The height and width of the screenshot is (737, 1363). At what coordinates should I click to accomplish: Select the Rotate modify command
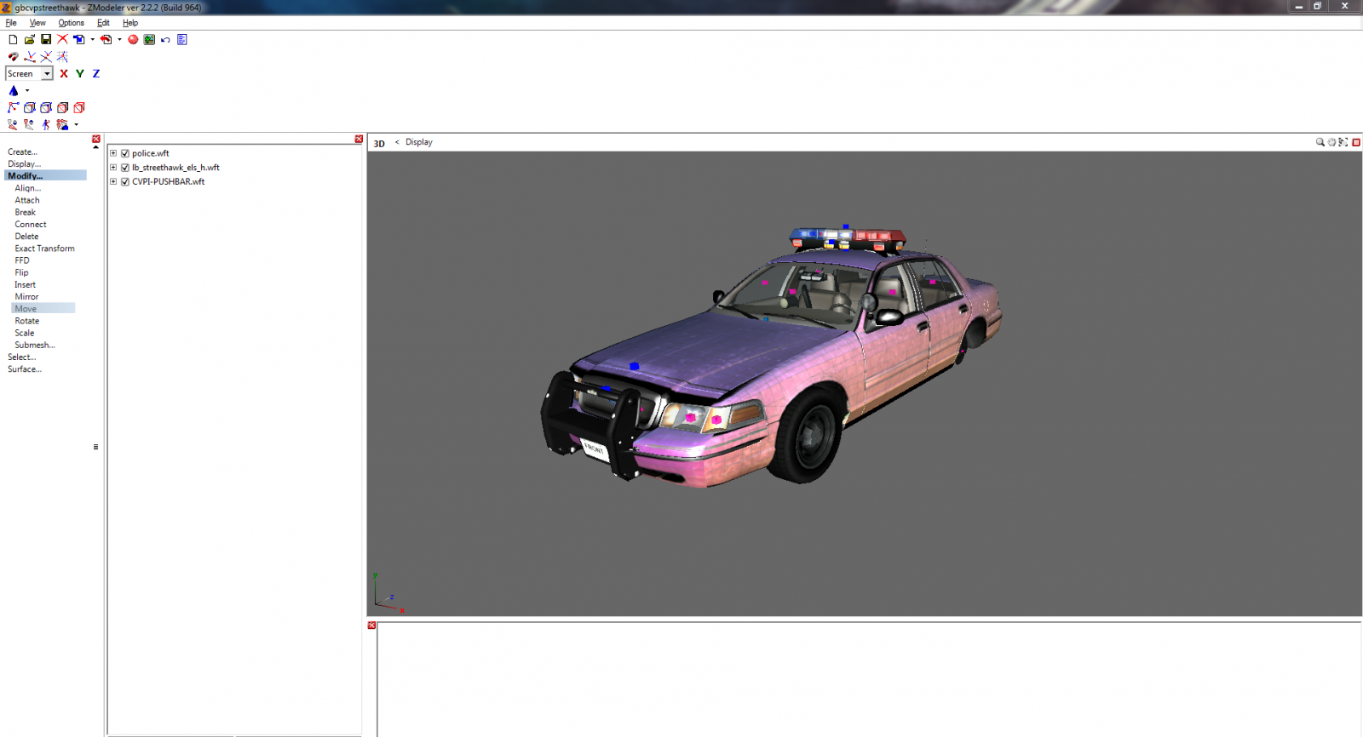click(x=26, y=321)
